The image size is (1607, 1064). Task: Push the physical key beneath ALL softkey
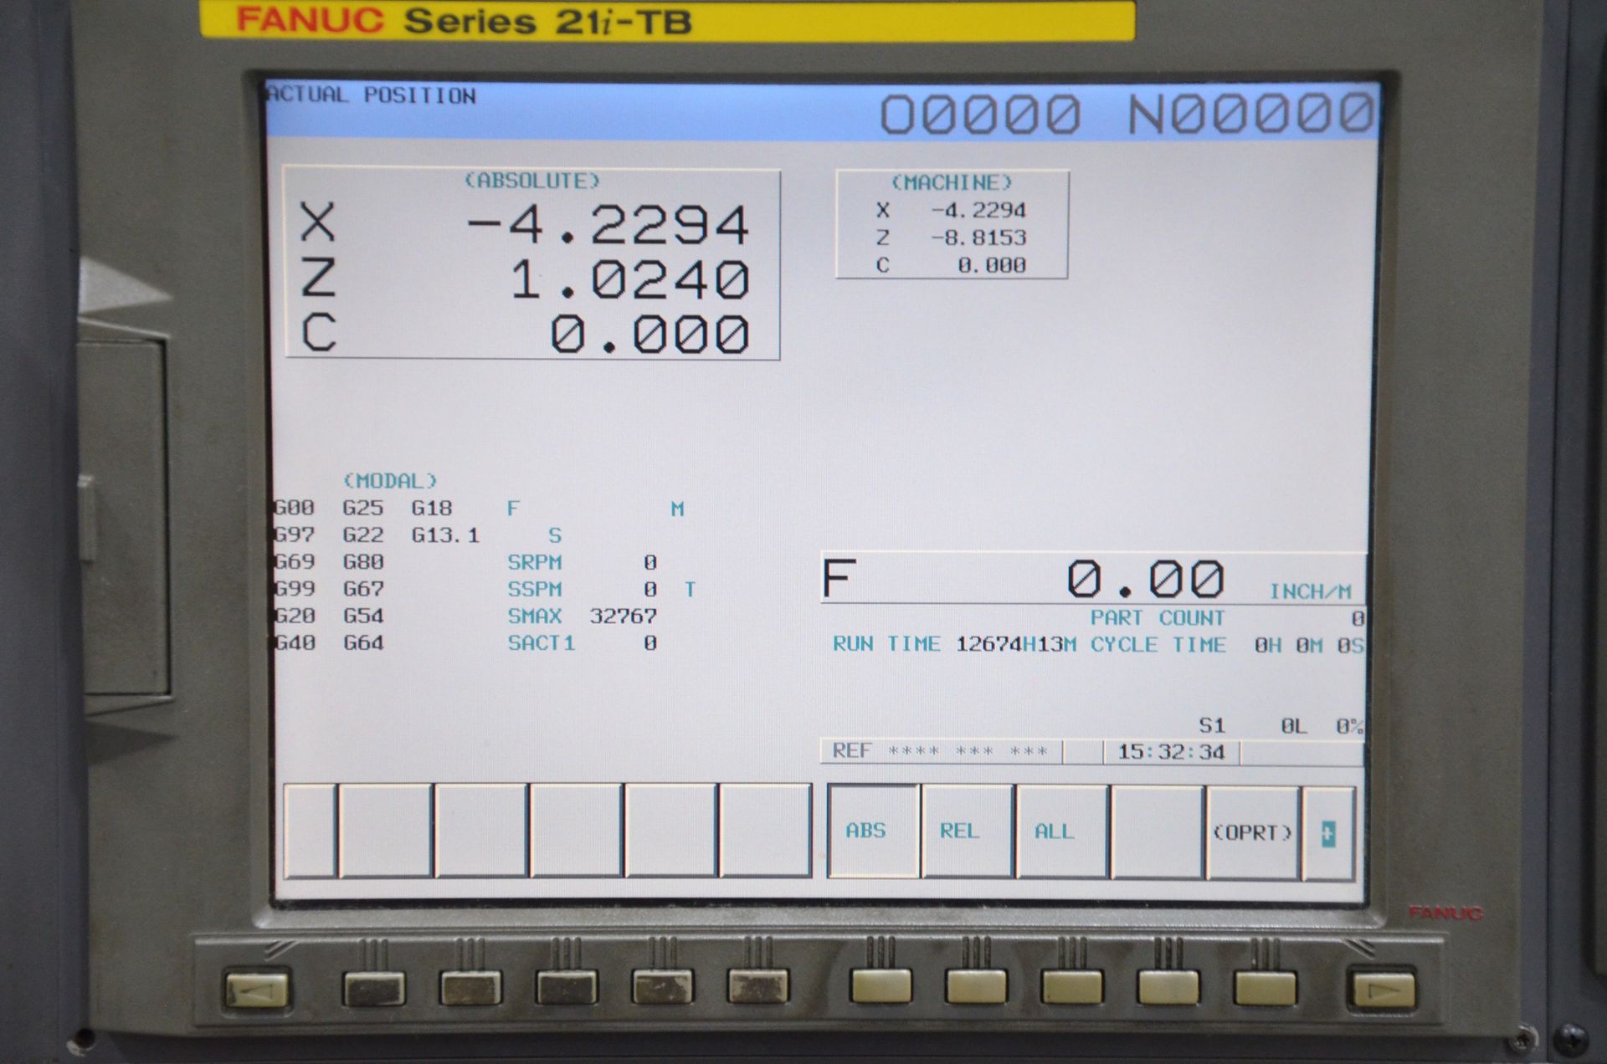[x=1072, y=985]
